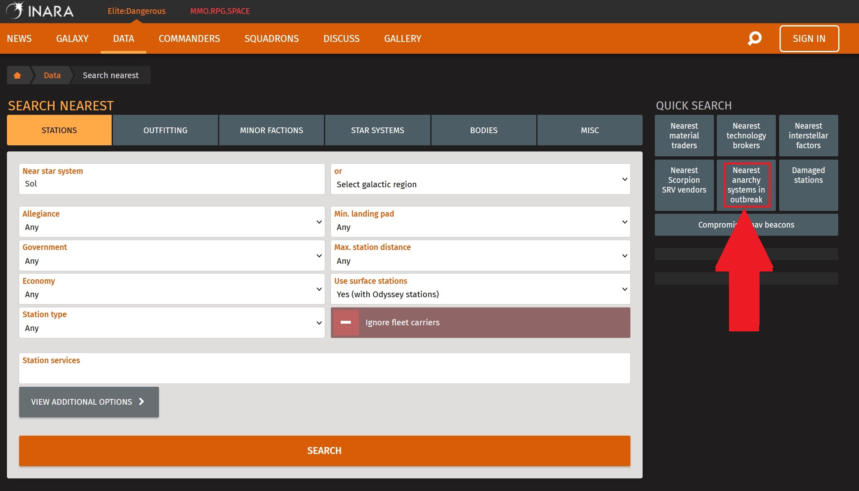The image size is (859, 491).
Task: Open the Max. station distance dropdown
Action: 480,255
